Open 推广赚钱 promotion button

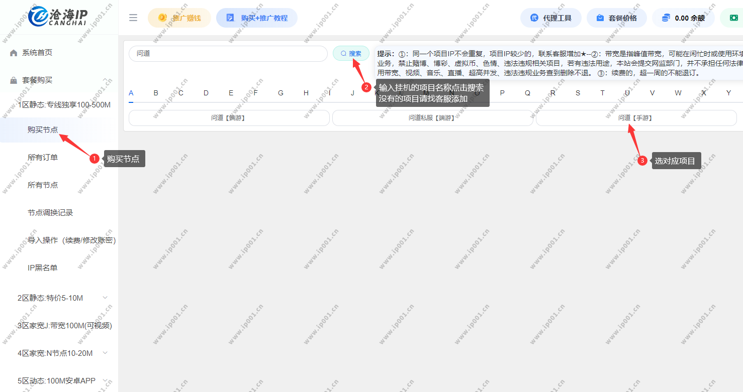click(x=179, y=18)
